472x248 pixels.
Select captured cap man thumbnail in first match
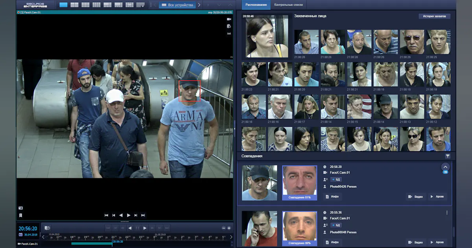[260, 183]
